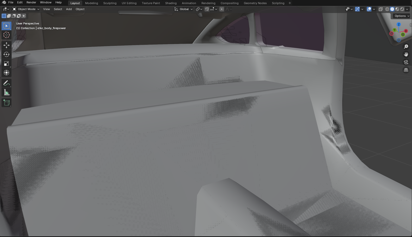The image size is (412, 237).
Task: Open proportional editing falloff selector
Action: [229, 9]
